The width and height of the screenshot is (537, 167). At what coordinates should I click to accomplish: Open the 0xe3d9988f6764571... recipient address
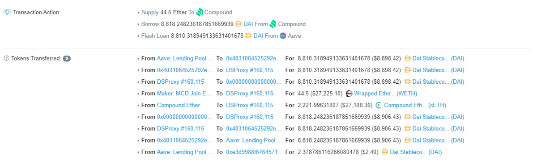coord(254,152)
